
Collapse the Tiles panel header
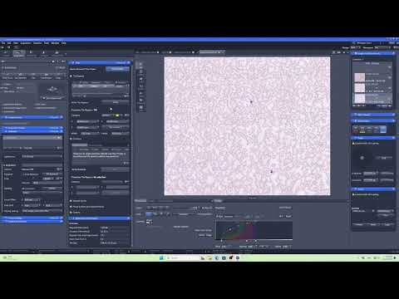tap(100, 63)
